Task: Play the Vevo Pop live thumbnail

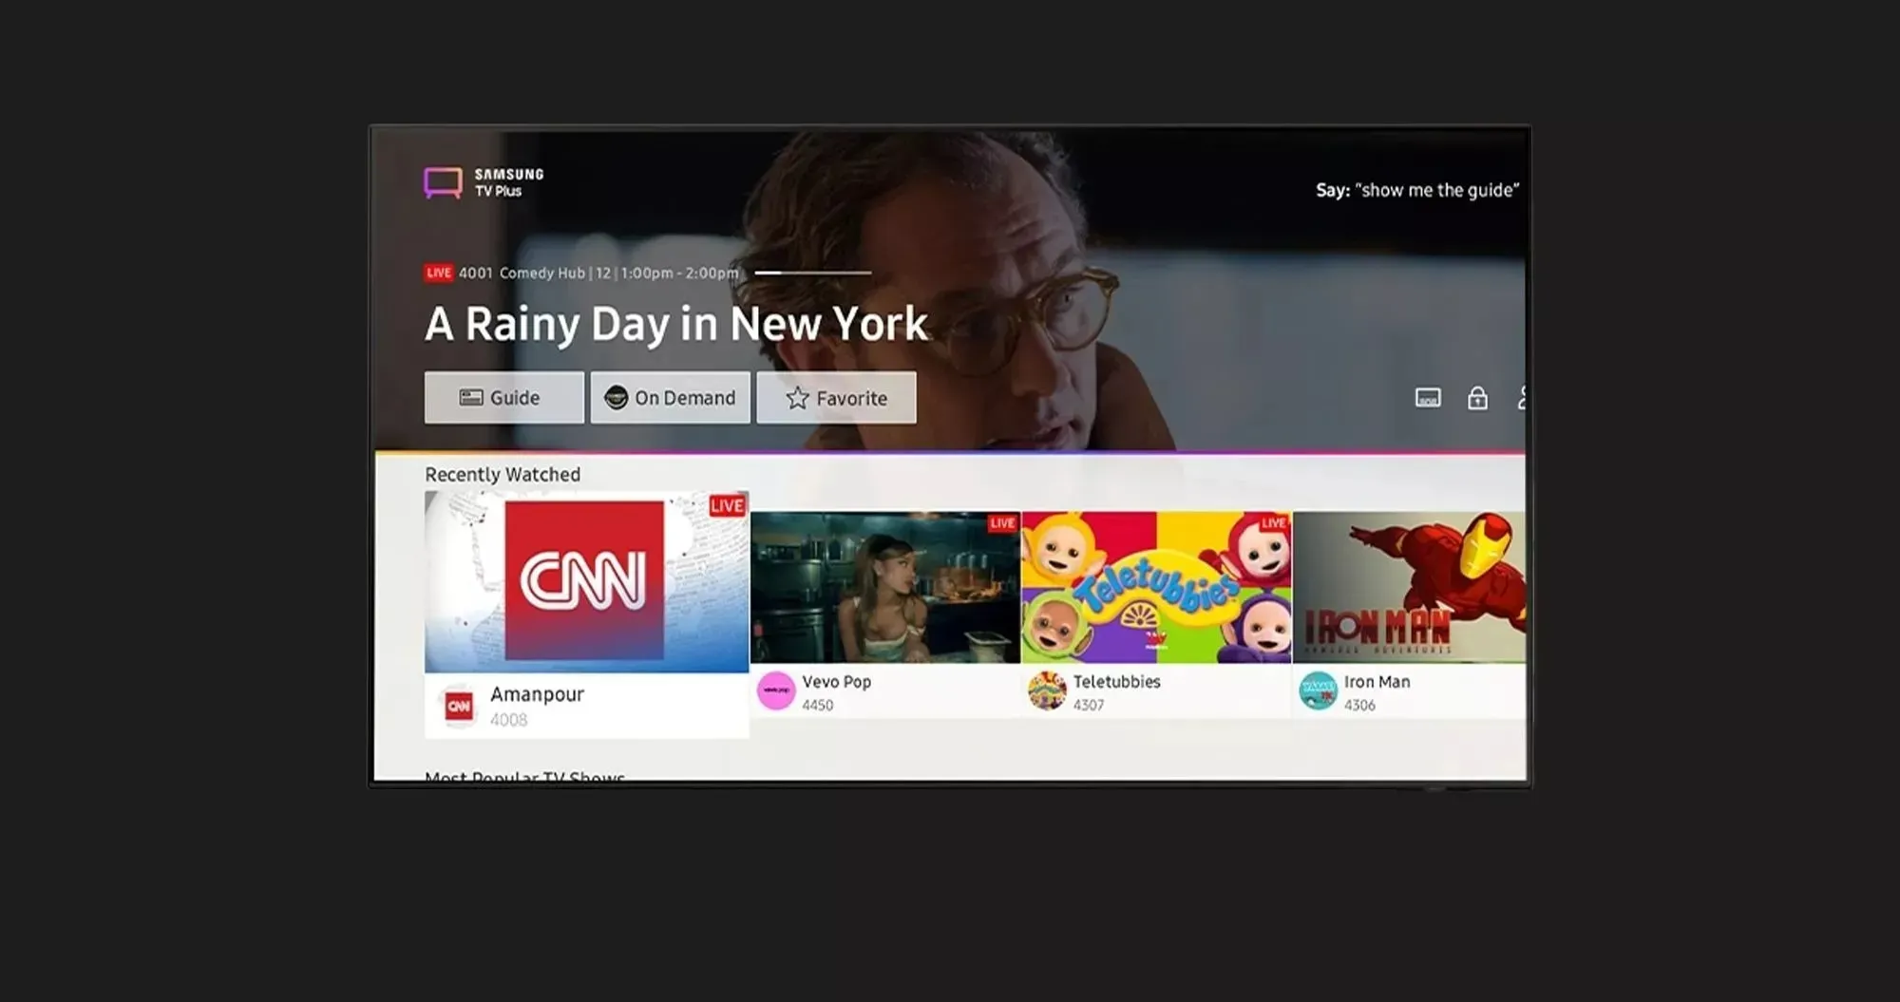Action: (x=884, y=587)
